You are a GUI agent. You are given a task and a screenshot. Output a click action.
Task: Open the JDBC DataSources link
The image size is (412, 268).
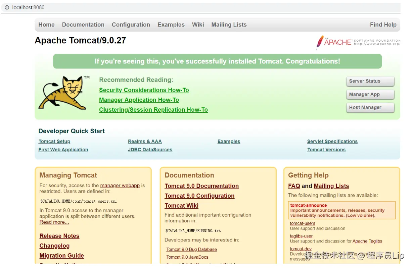click(150, 150)
